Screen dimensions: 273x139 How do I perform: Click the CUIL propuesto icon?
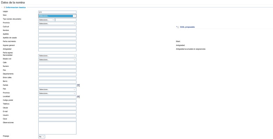coord(178,27)
